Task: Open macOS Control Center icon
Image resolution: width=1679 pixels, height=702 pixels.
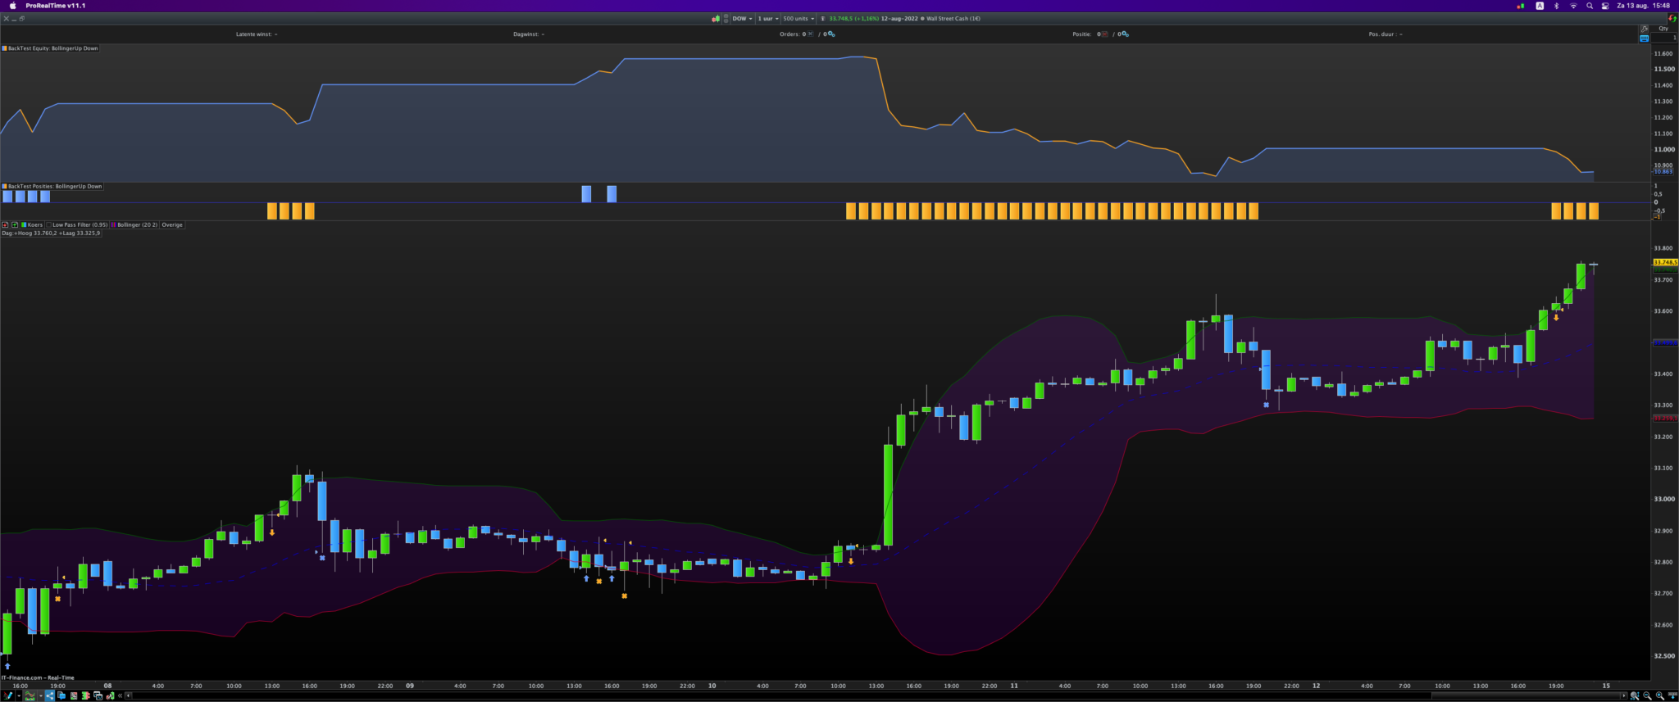Action: 1605,6
